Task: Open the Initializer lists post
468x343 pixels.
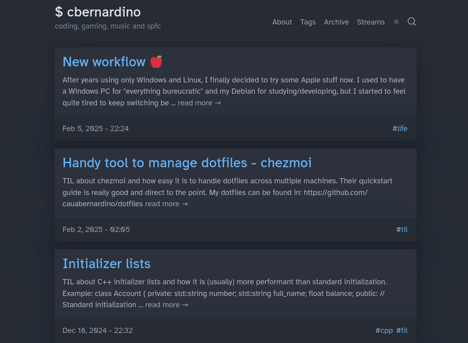Action: coord(107,264)
